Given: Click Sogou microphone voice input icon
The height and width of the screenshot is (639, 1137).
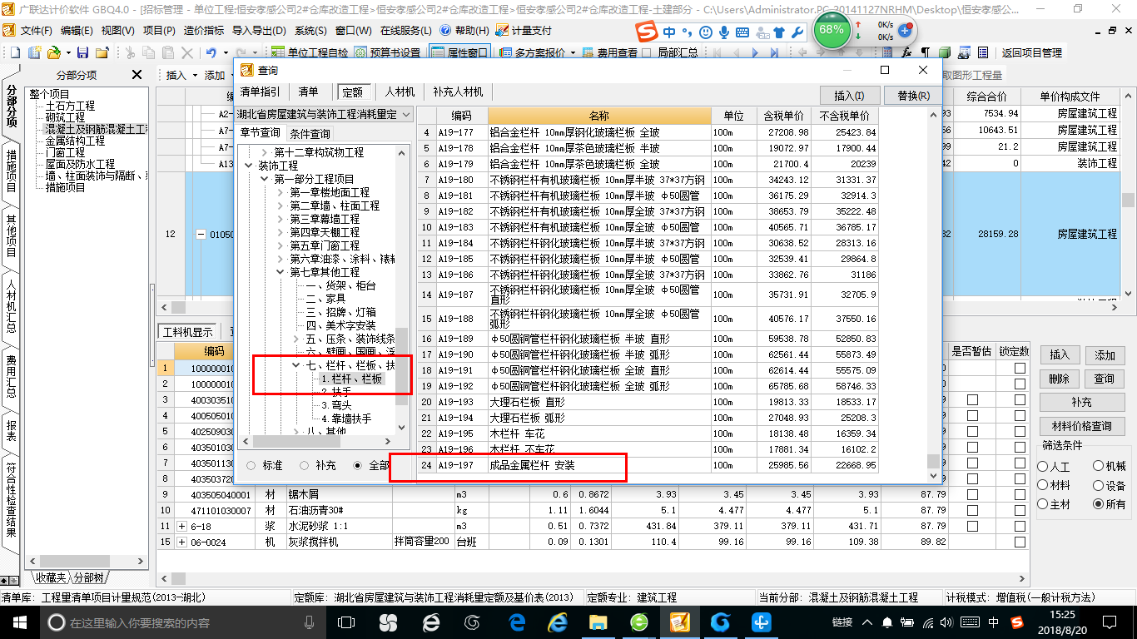Looking at the screenshot, I should click(x=724, y=32).
